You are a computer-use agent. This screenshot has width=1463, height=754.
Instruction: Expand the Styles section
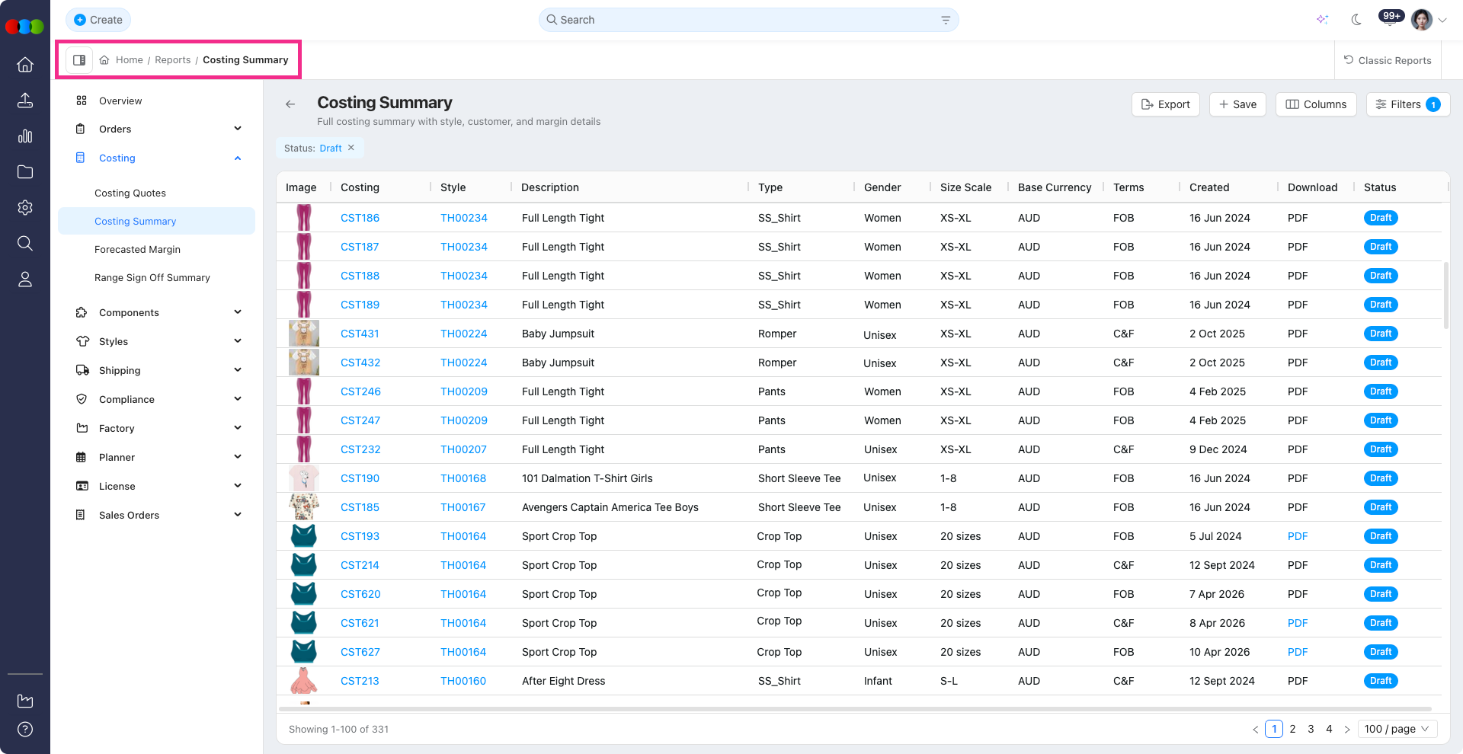point(157,341)
